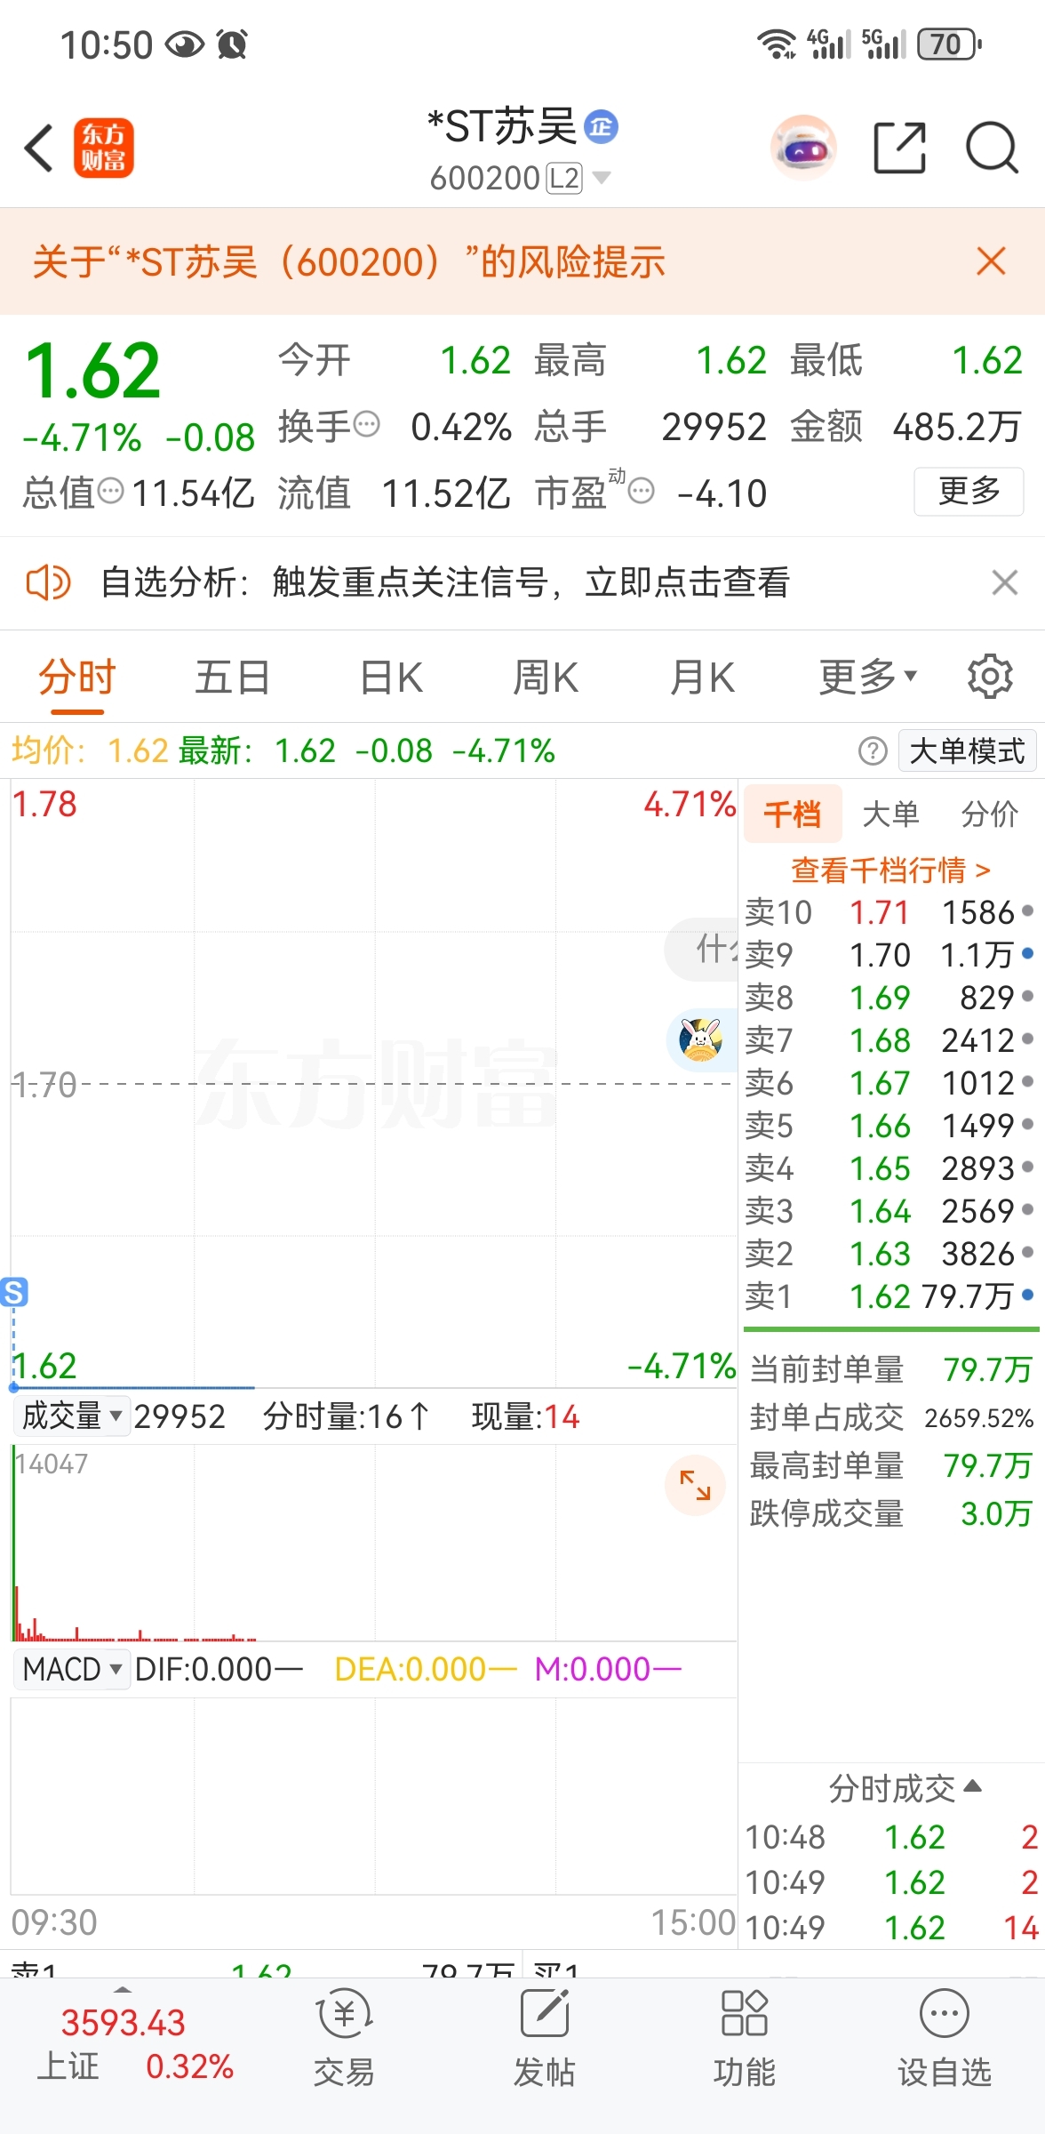Select the 分时 tab

coord(77,678)
